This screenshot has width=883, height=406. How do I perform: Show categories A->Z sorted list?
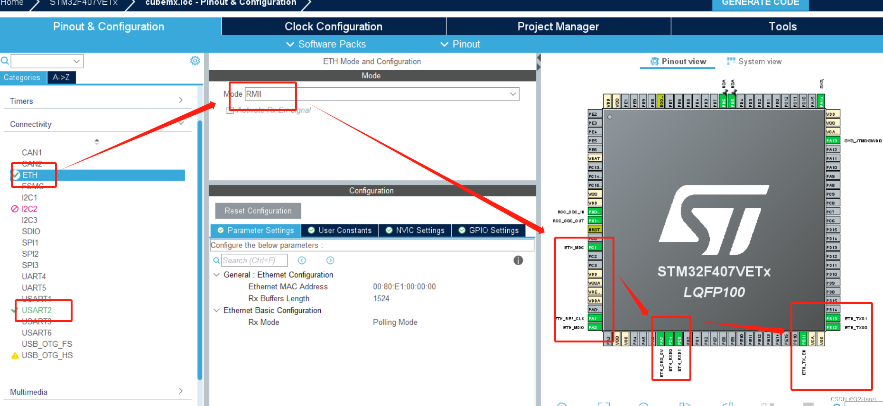click(x=61, y=77)
